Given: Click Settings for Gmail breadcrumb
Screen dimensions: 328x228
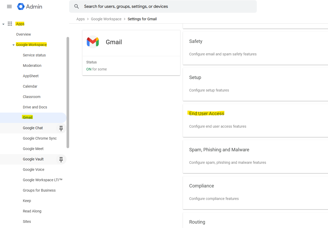Looking at the screenshot, I should (142, 19).
